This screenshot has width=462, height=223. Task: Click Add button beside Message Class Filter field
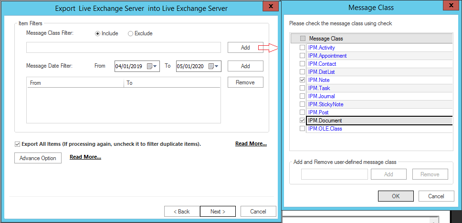[x=245, y=47]
